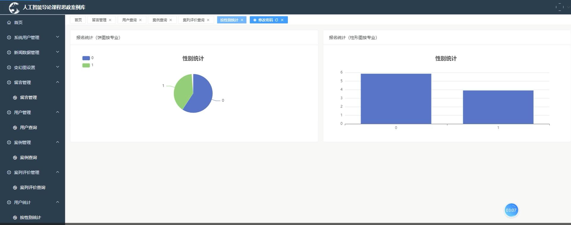Click the icon beside 用户查询 submenu item
Screen dimensions: 571x225
coord(15,128)
